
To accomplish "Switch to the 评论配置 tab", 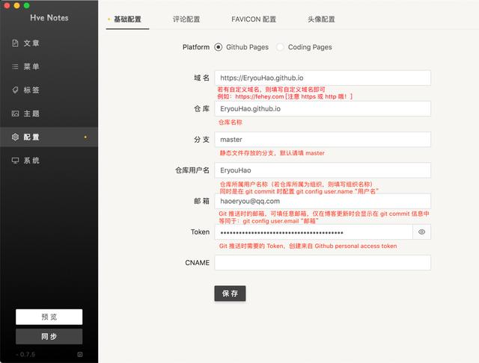I will click(186, 19).
